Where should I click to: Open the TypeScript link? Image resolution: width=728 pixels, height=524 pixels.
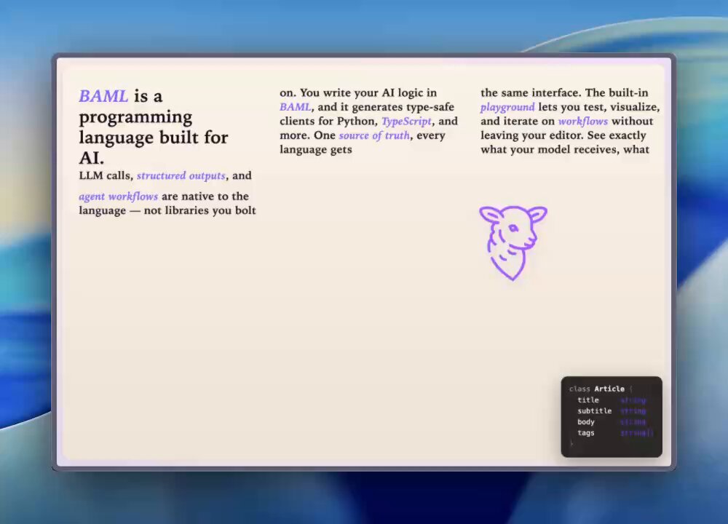[407, 121]
